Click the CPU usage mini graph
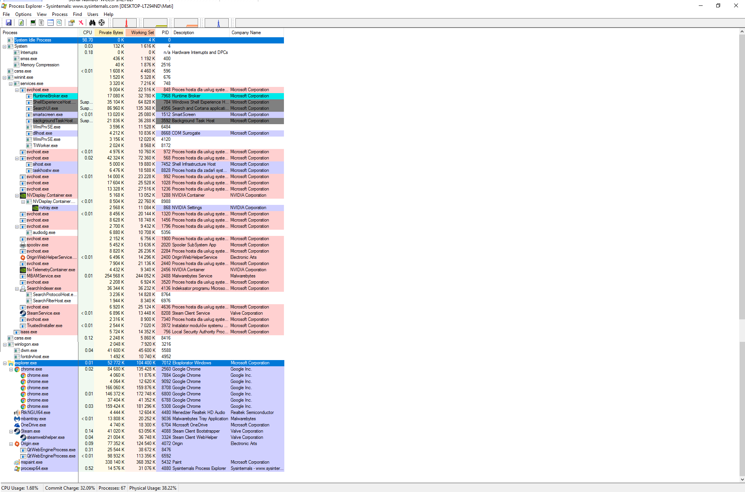The image size is (745, 492). (x=125, y=23)
